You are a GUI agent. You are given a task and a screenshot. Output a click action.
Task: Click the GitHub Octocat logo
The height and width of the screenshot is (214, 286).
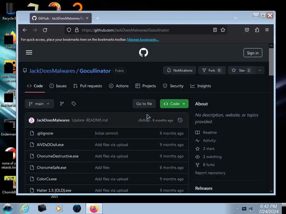point(144,52)
